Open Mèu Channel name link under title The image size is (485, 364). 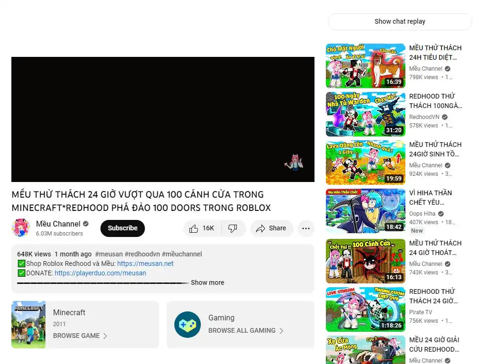(58, 224)
